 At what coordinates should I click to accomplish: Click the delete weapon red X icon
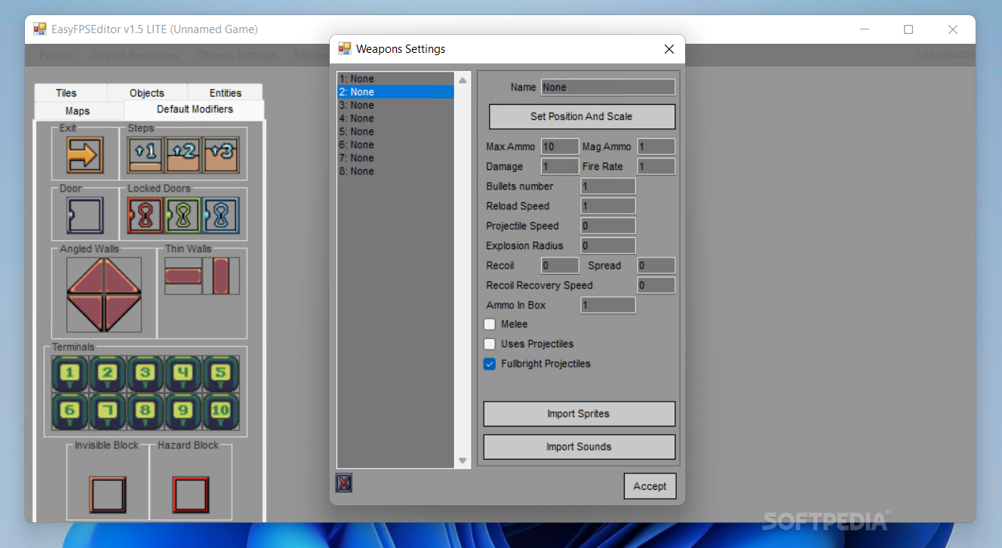(344, 483)
